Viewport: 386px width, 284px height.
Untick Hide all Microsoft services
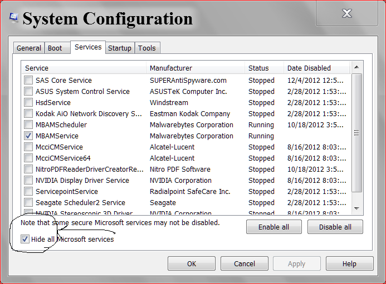coord(25,239)
